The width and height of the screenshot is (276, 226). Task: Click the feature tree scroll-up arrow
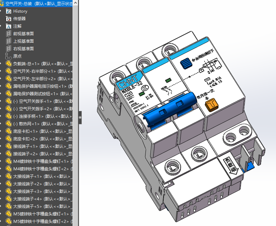coord(75,3)
